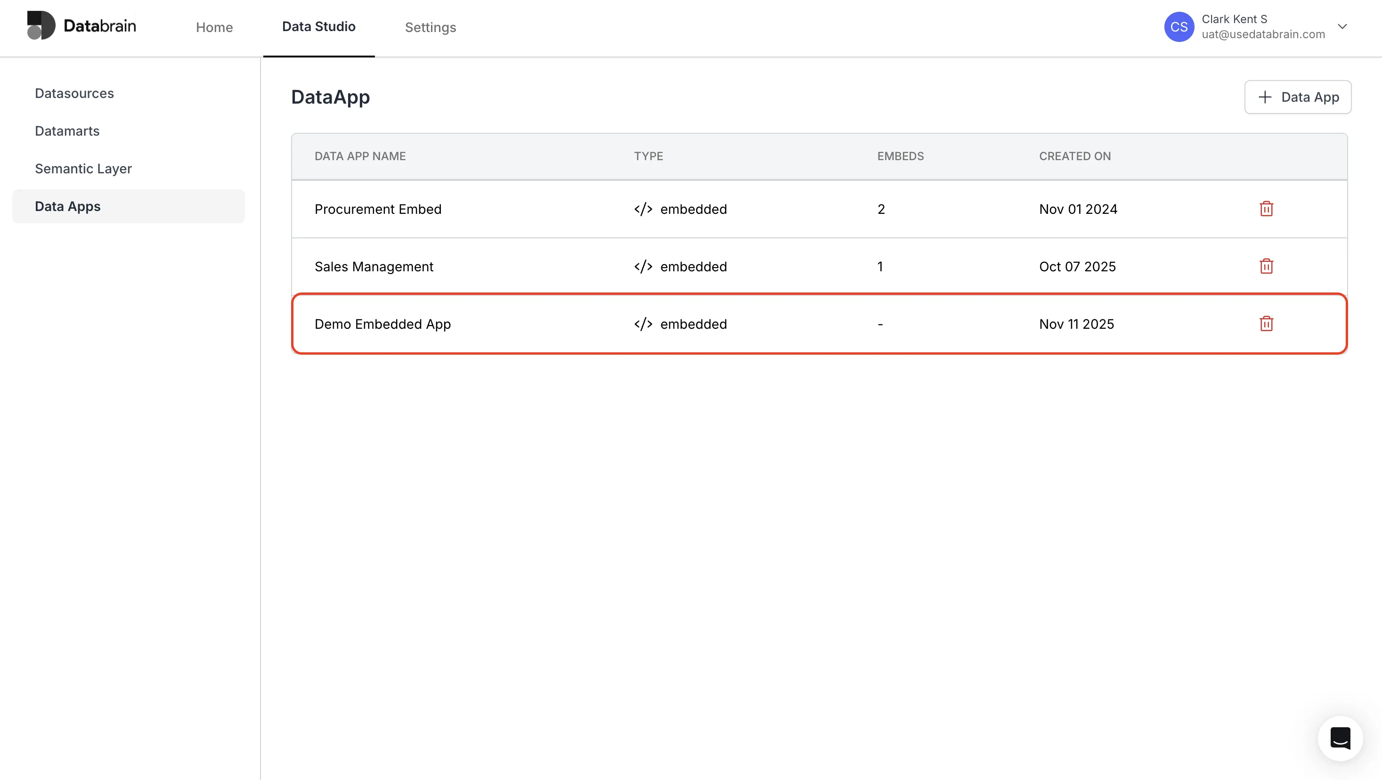
Task: Click the embeds count 2 cell
Action: pos(881,209)
